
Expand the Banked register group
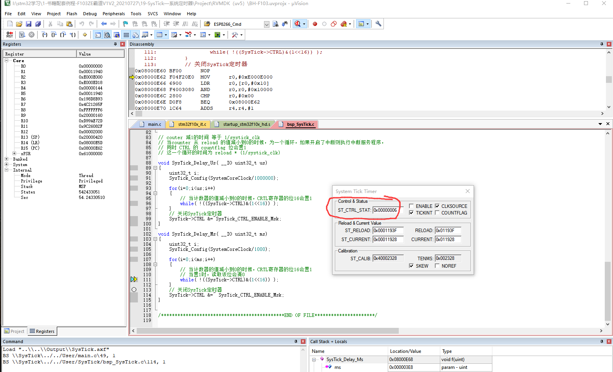tap(6, 159)
